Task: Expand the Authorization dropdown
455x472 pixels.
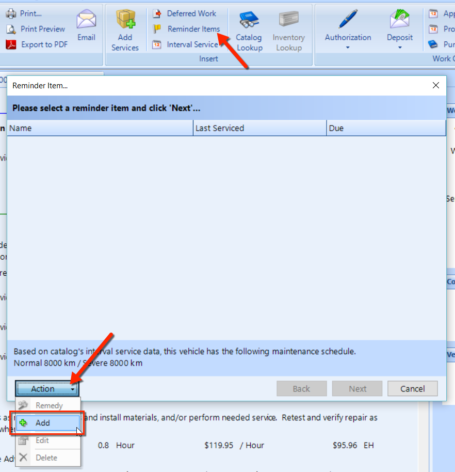Action: (348, 47)
